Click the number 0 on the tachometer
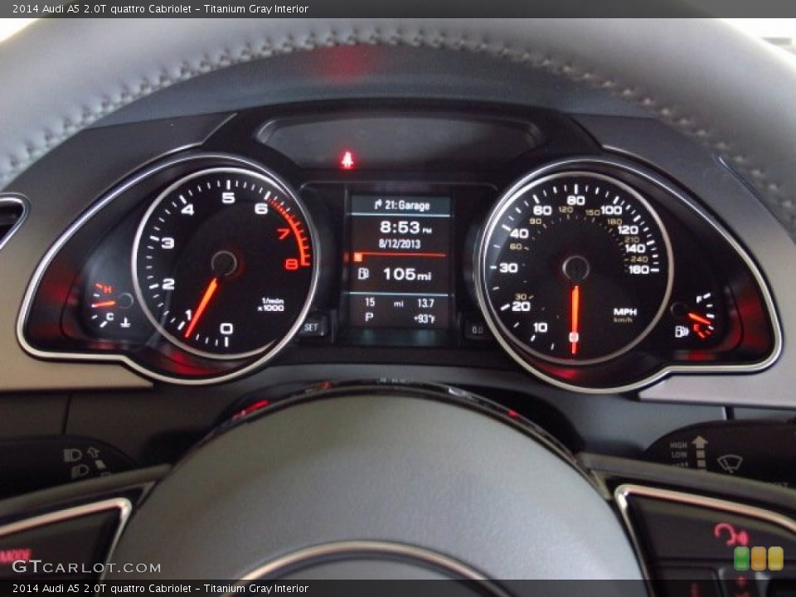Screen dimensions: 796x597 click(x=226, y=329)
